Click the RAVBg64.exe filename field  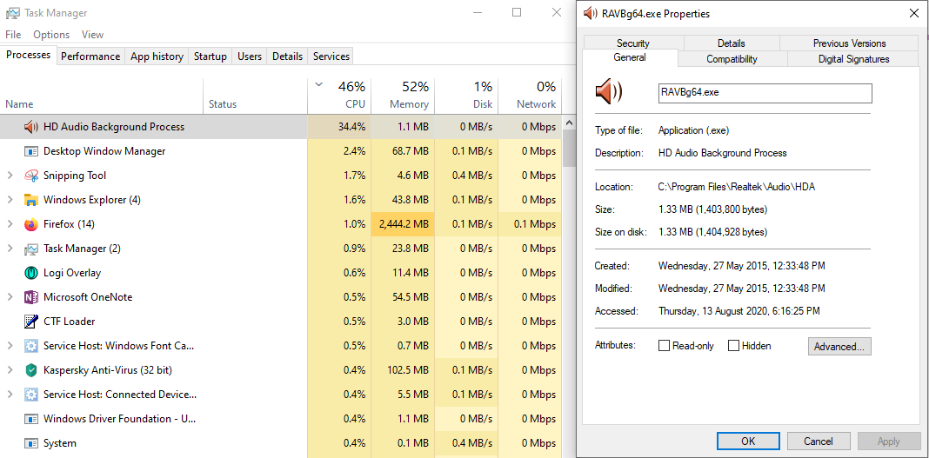pos(765,93)
